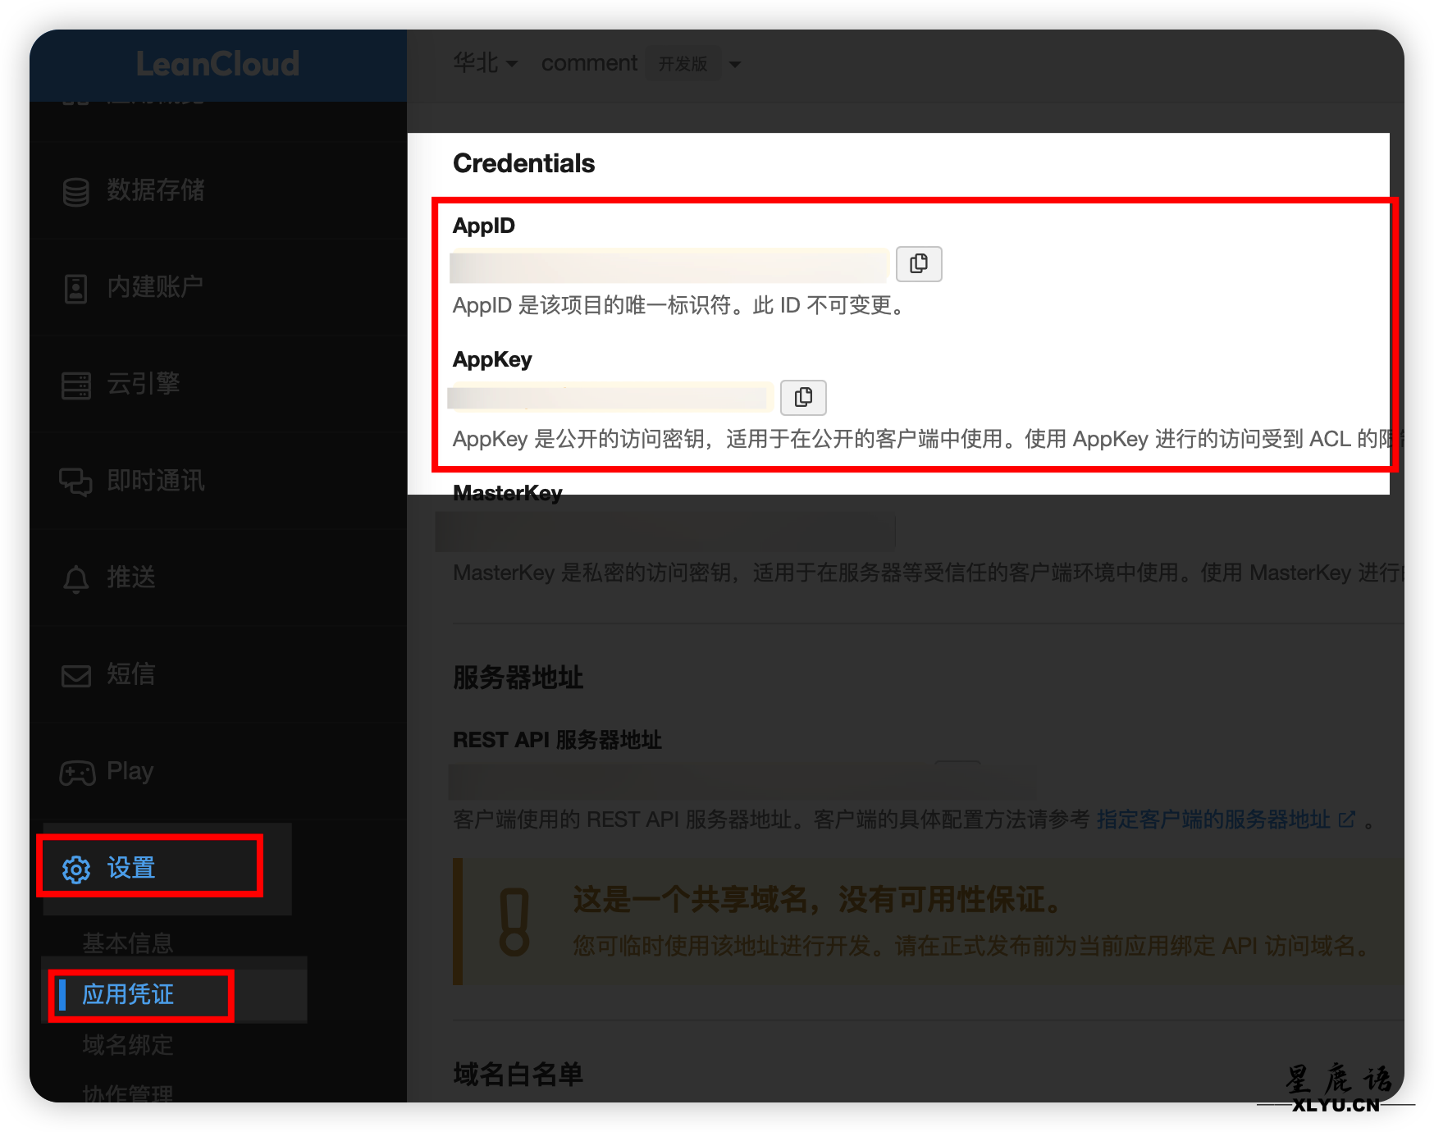The height and width of the screenshot is (1132, 1434).
Task: Click the blurred AppID value field
Action: point(669,266)
